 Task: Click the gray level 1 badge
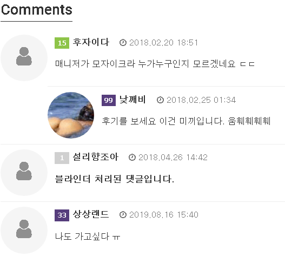[62, 157]
